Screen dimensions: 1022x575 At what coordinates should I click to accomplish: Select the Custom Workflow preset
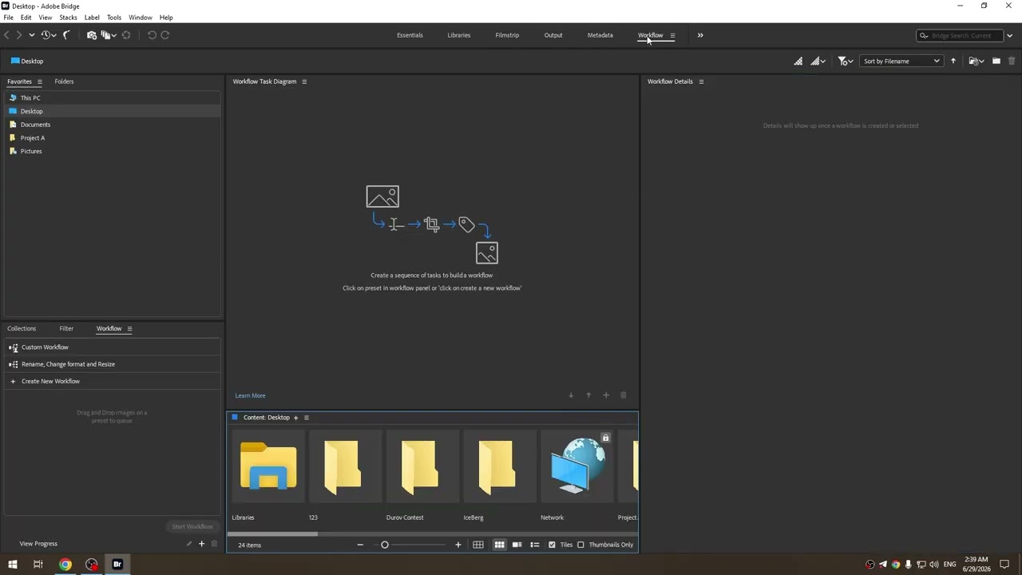112,347
